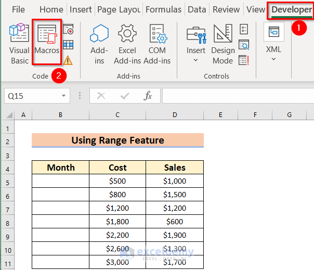Open the Data tab
The width and height of the screenshot is (314, 270).
coord(197,9)
